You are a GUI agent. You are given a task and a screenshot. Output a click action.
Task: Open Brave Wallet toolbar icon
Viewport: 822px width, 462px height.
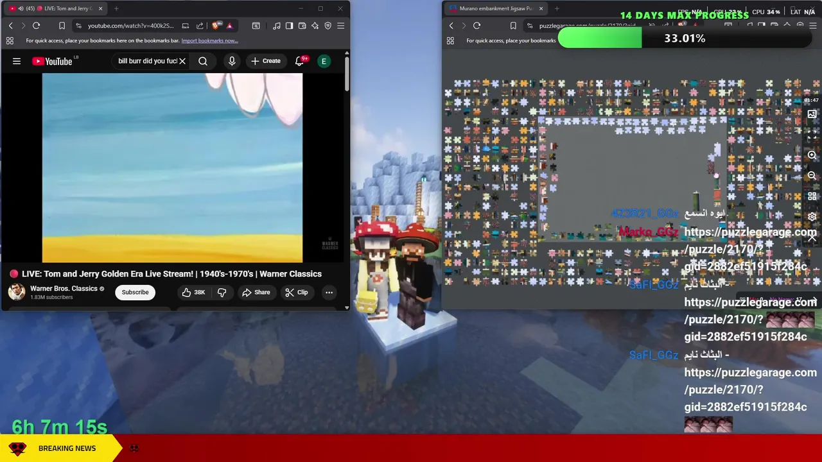click(x=302, y=26)
